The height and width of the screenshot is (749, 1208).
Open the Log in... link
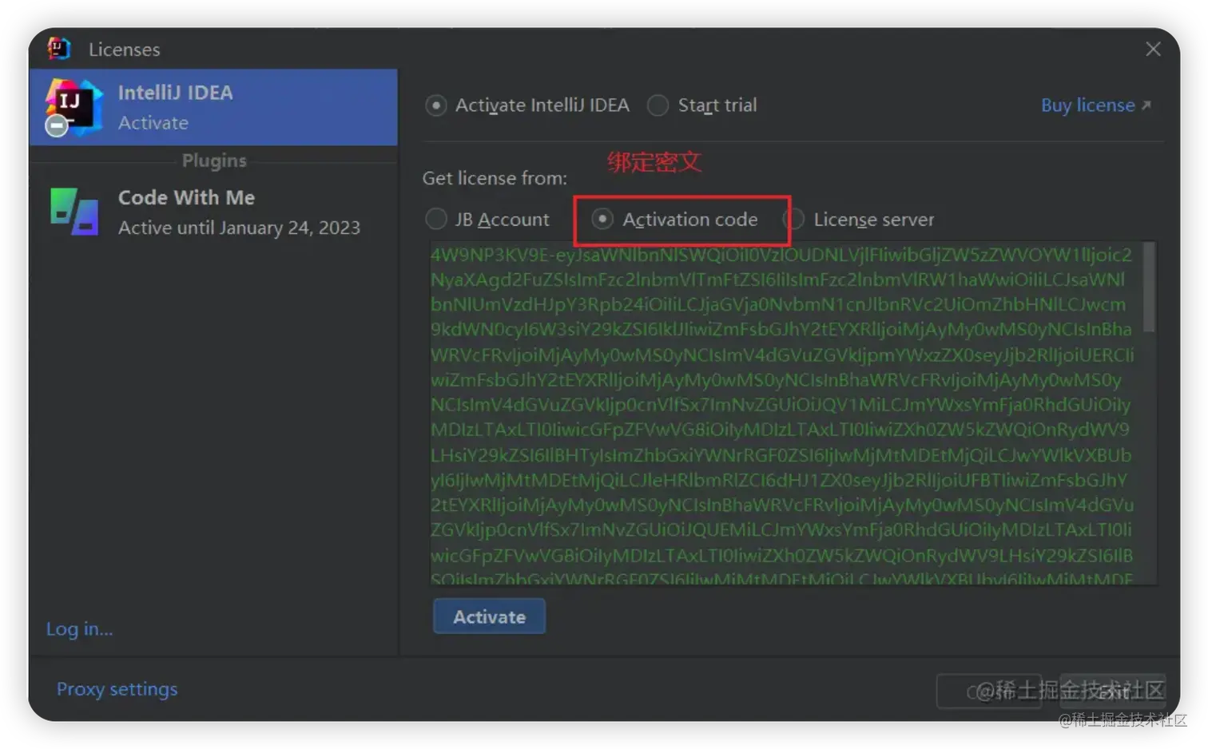(79, 629)
